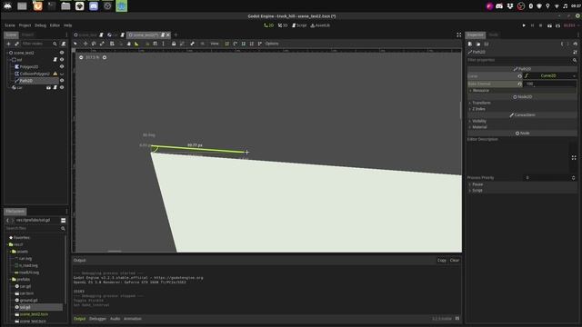Screen dimensions: 582x327
Task: Choose the Move Mode tool
Action: [85, 44]
